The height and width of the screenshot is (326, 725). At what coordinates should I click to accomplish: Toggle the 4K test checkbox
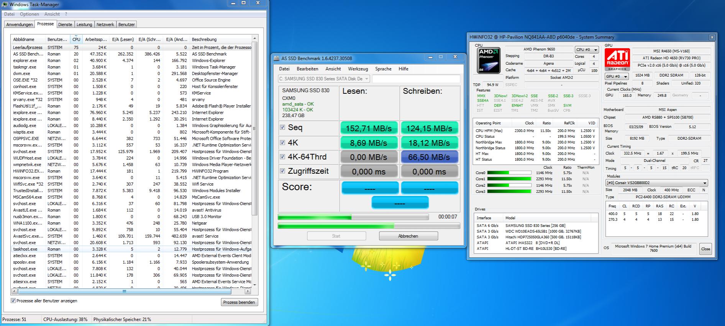(x=283, y=142)
